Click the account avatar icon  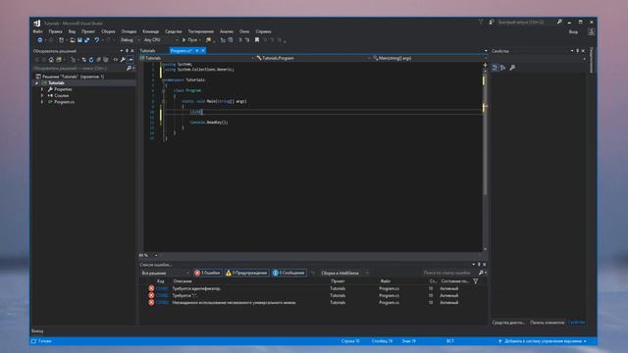(591, 31)
